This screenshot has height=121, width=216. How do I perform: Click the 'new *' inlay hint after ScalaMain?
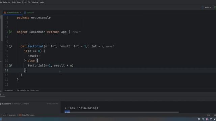pyautogui.click(x=77, y=32)
